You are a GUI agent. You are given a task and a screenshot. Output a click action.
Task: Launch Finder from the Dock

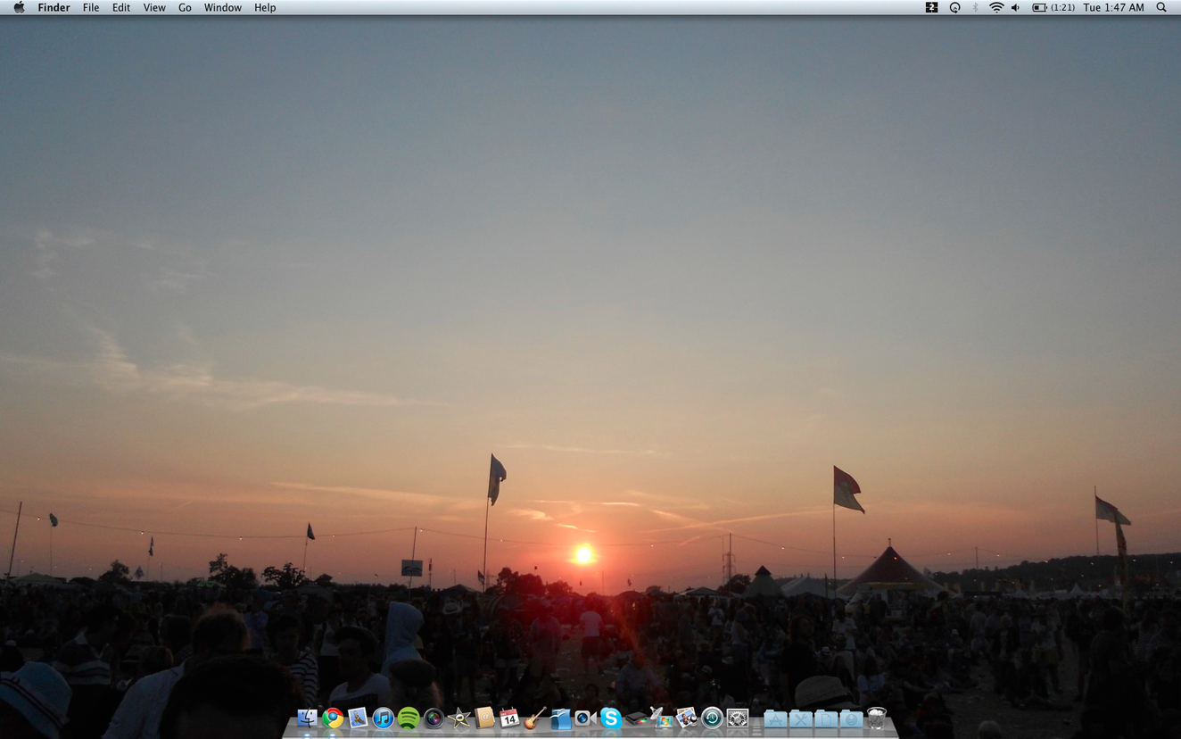point(307,718)
